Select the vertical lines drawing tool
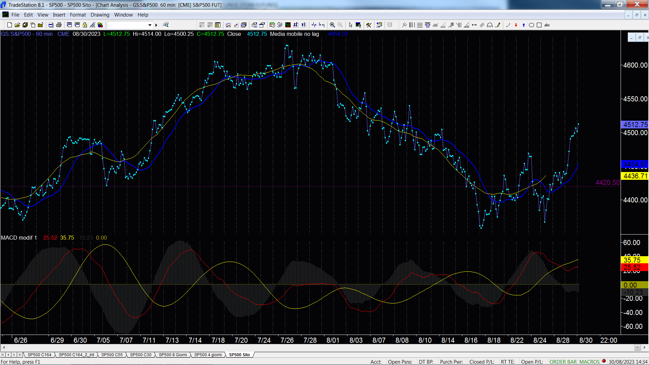649x365 pixels. pyautogui.click(x=412, y=25)
